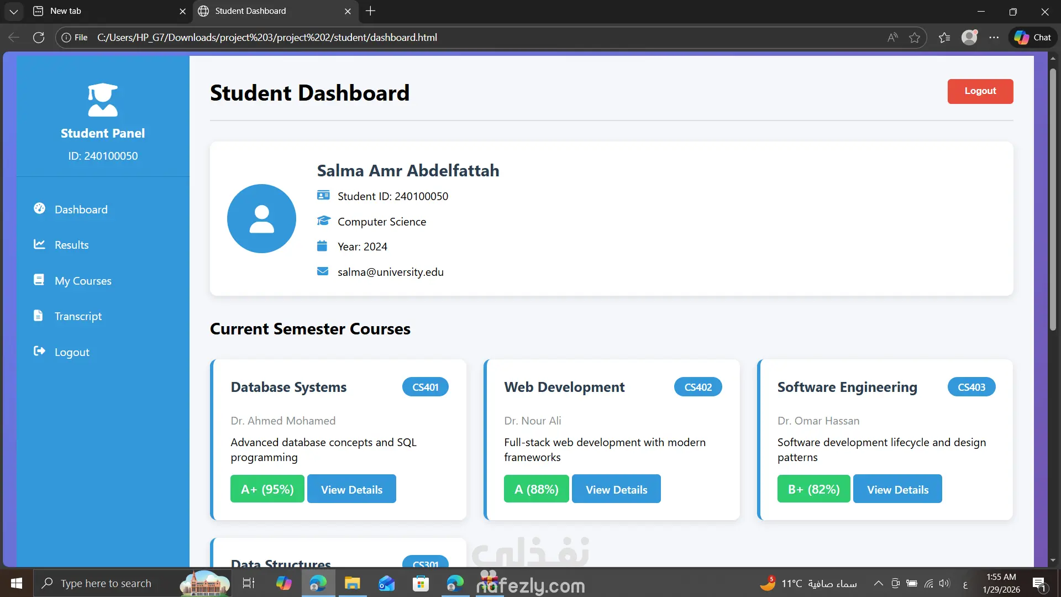Click the Dashboard gauge icon in sidebar
The height and width of the screenshot is (597, 1061).
tap(39, 208)
